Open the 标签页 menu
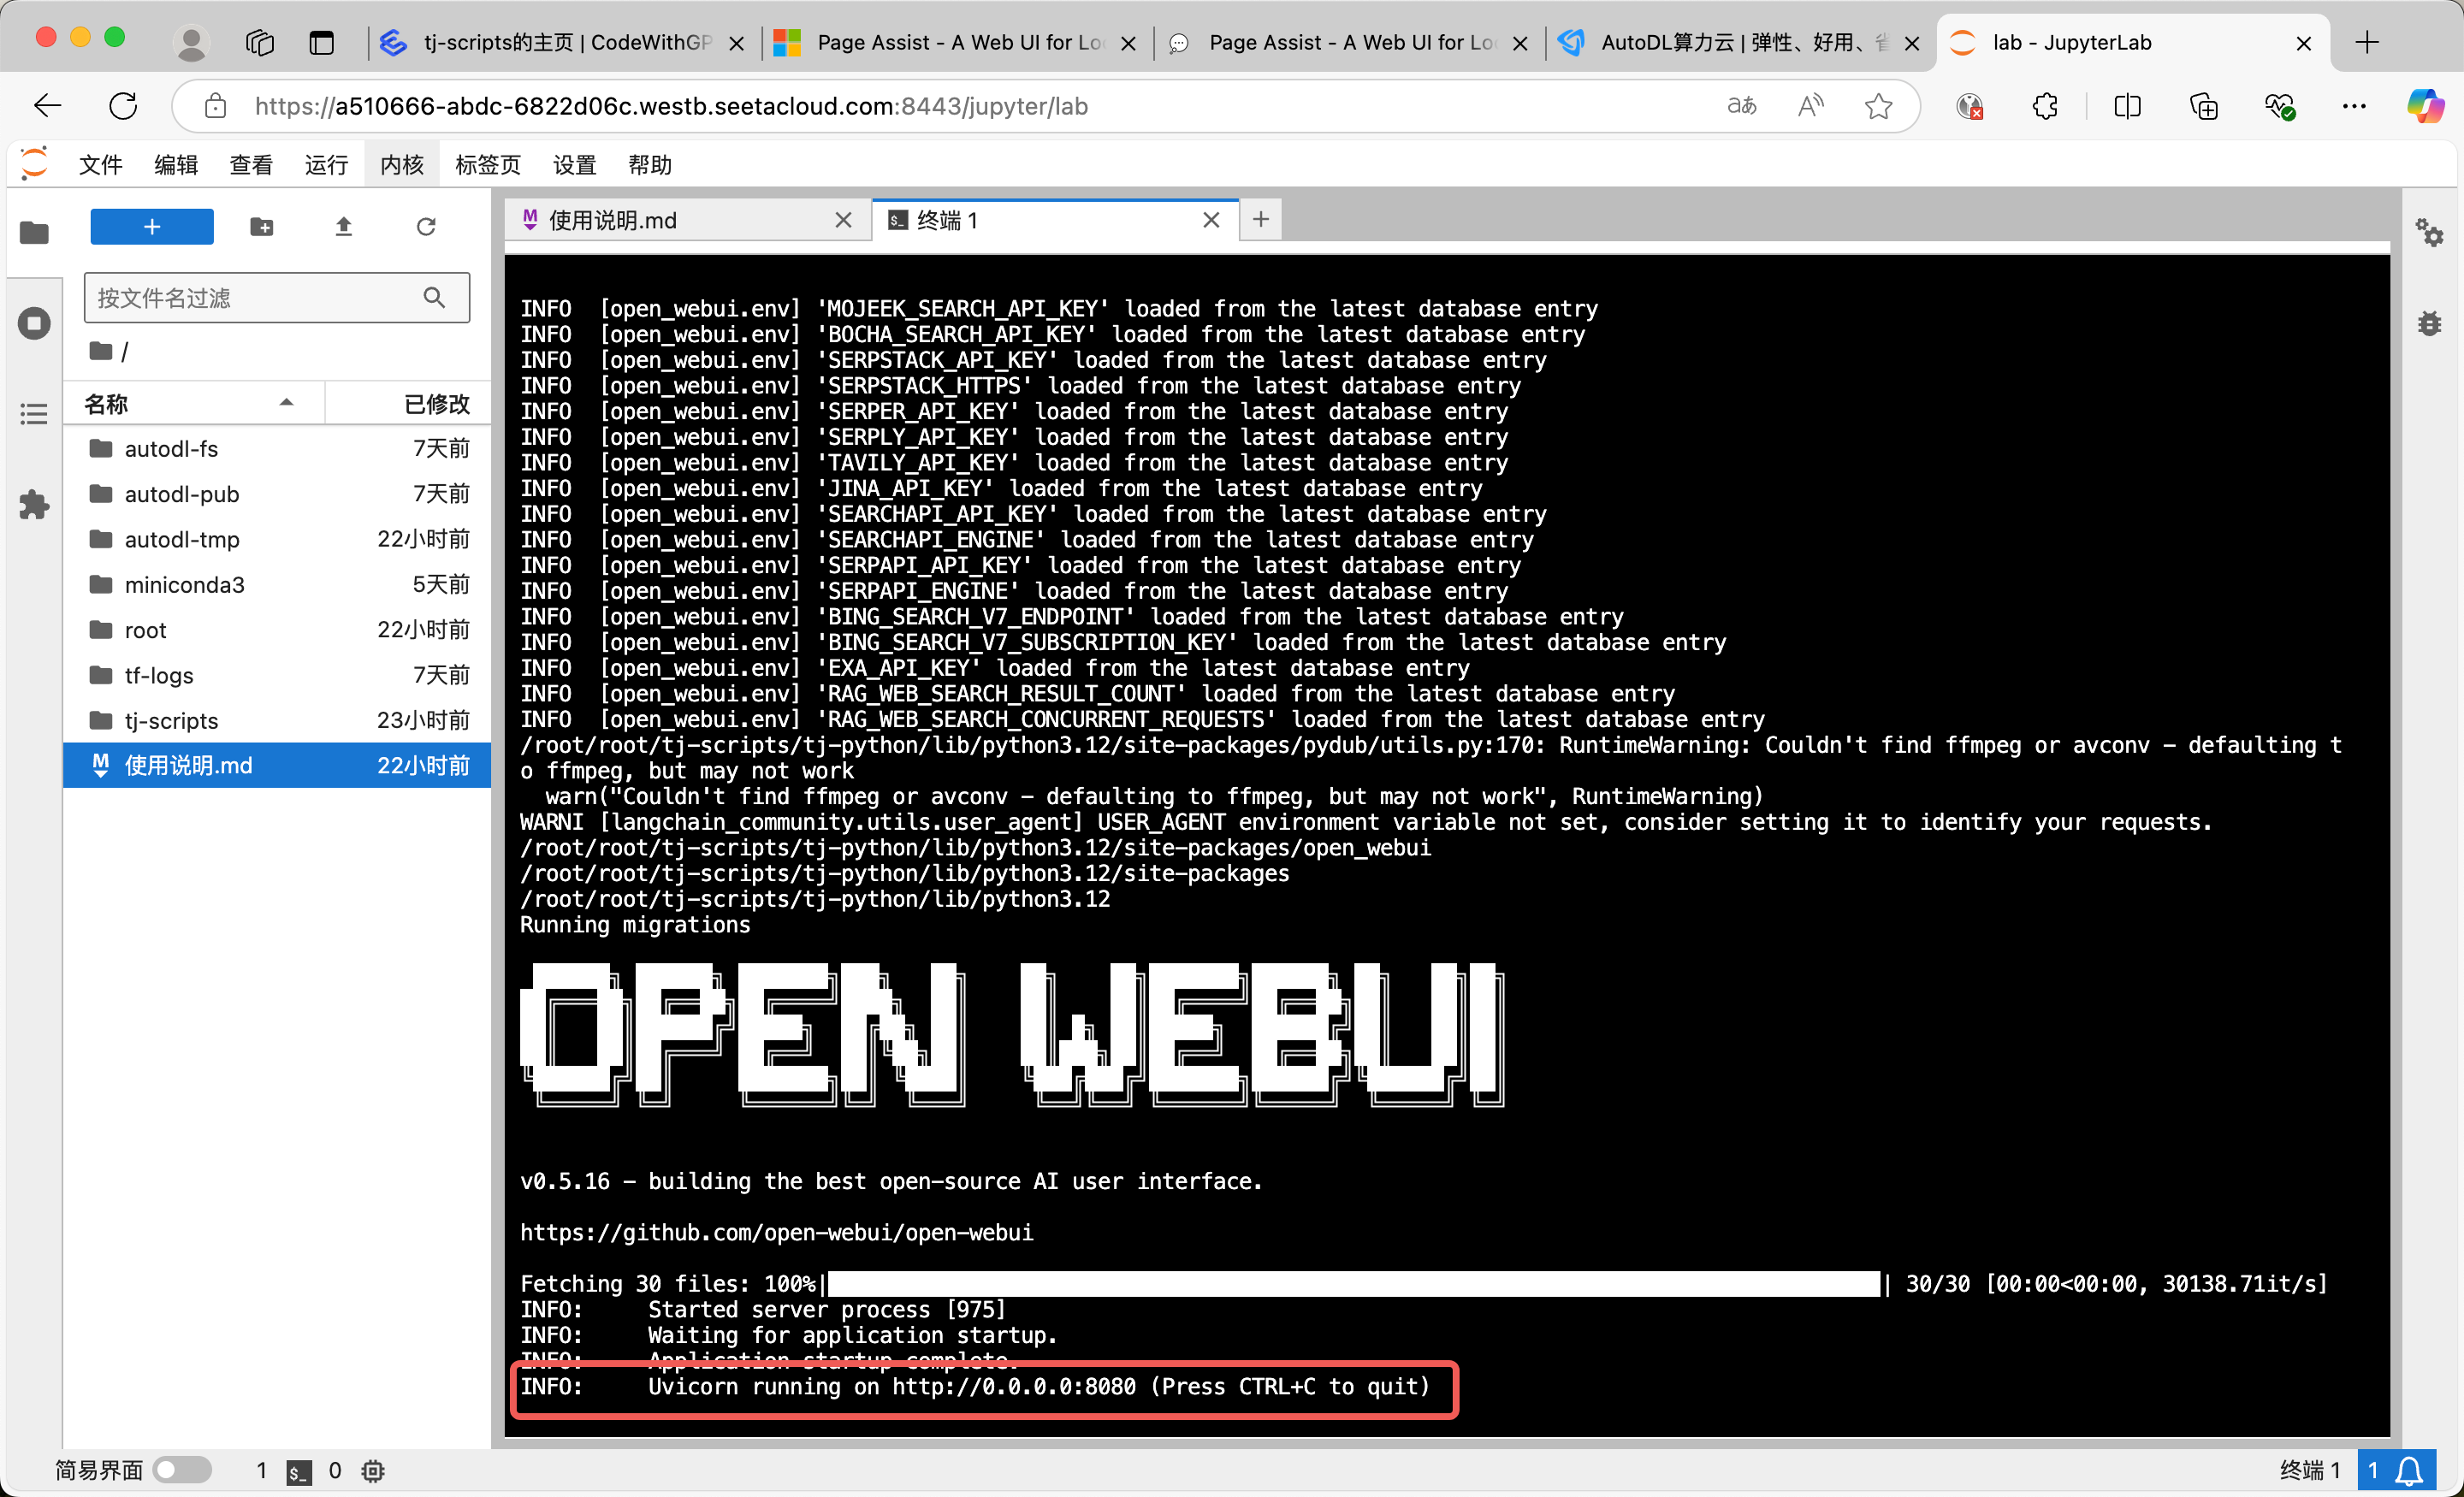 pyautogui.click(x=488, y=165)
